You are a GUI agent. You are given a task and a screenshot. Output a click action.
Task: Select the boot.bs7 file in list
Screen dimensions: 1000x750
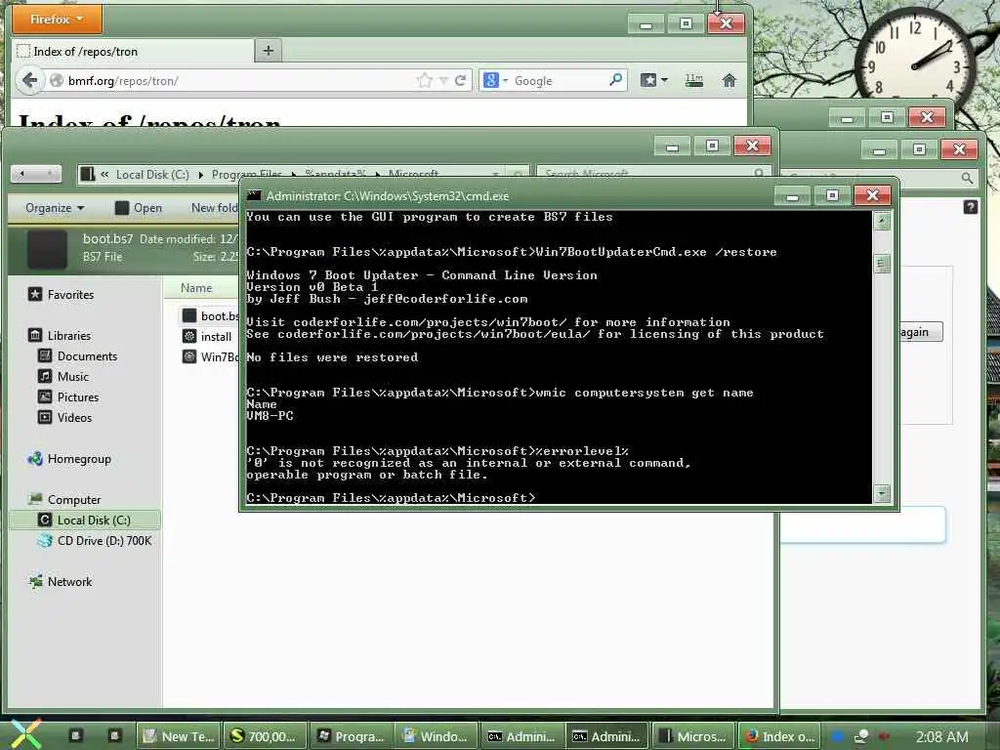click(x=211, y=315)
